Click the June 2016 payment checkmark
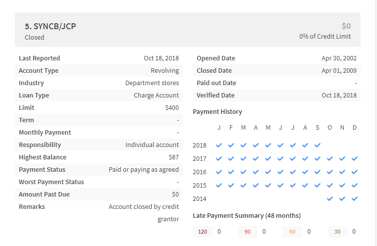Screen dimensions: 377x246 point(280,172)
